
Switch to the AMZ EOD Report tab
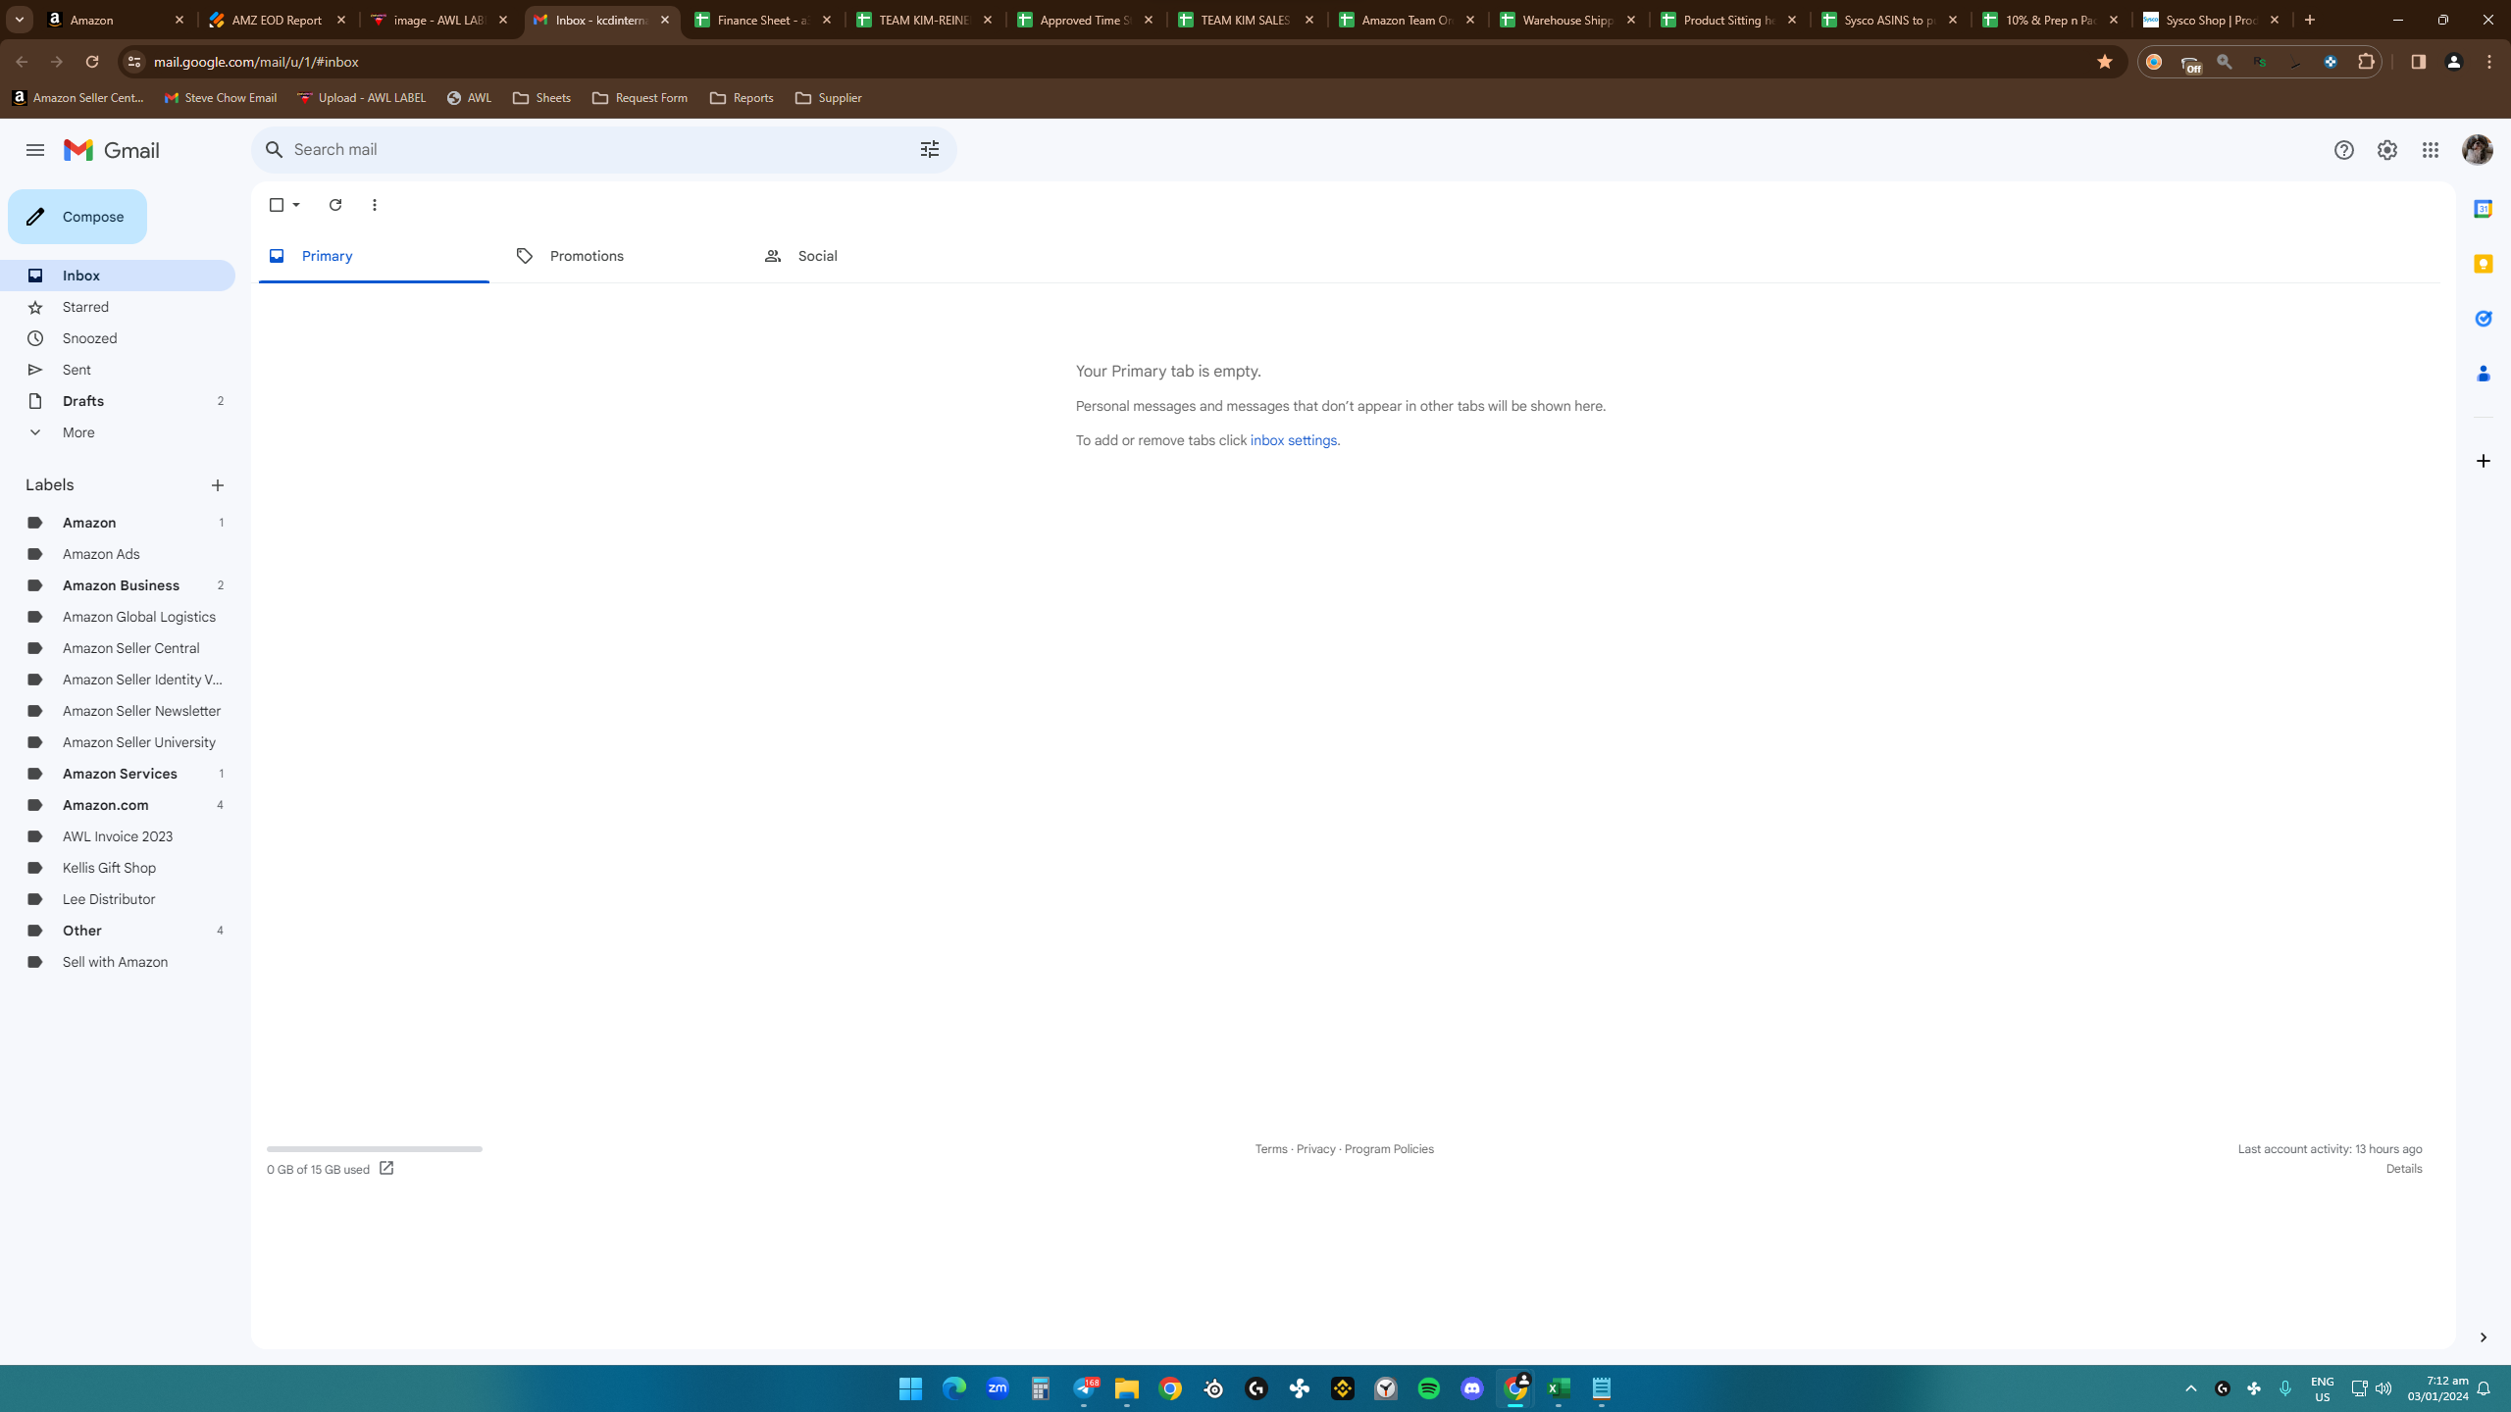[279, 20]
